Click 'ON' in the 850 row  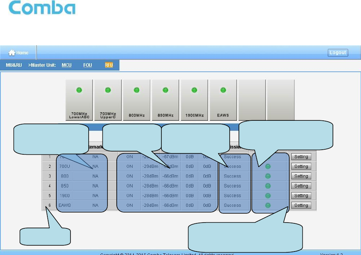(x=129, y=186)
